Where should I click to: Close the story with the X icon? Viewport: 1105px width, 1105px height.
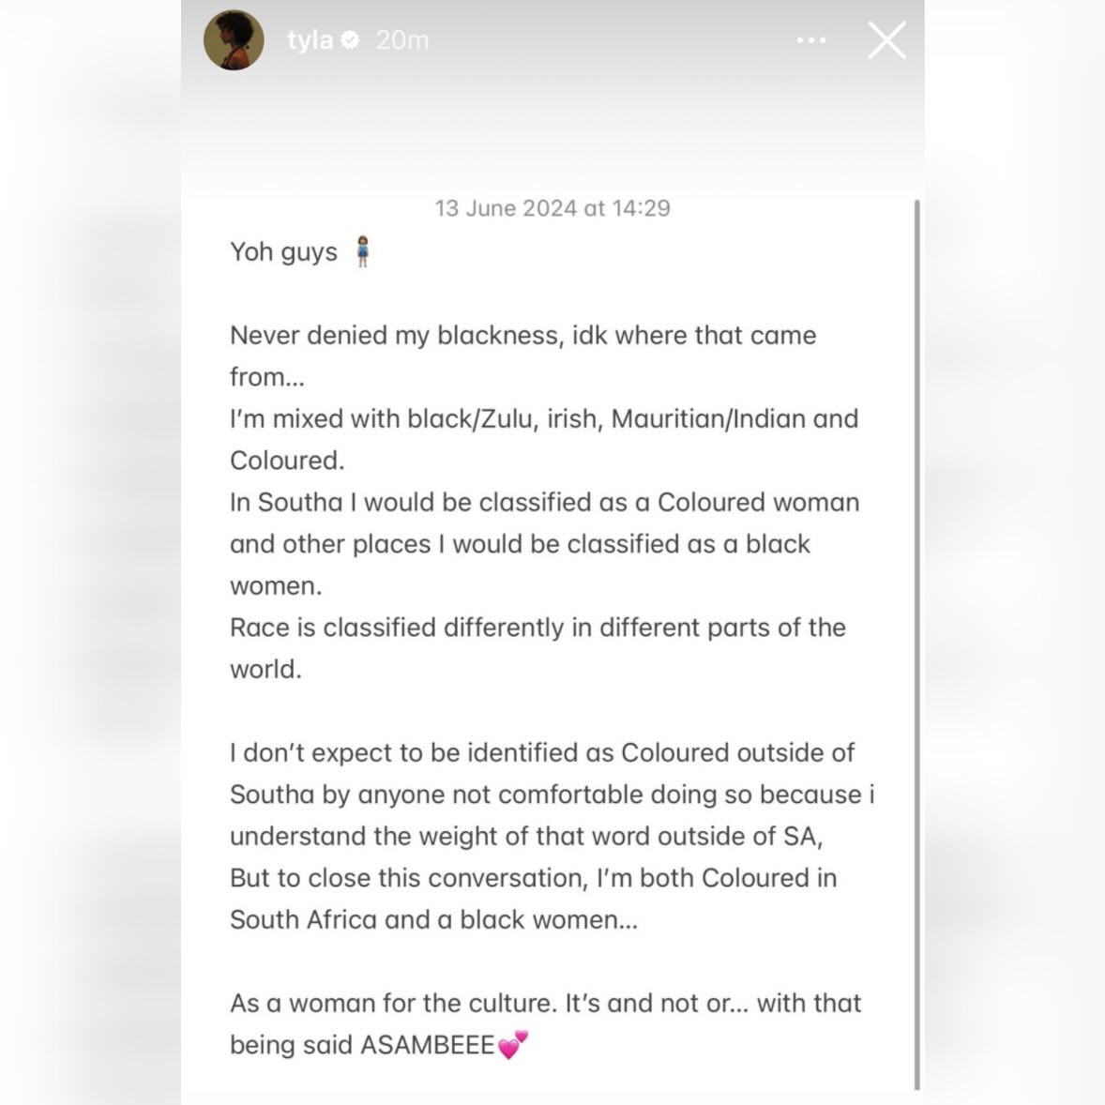(x=886, y=39)
